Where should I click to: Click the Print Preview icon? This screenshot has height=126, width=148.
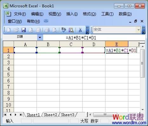click(x=55, y=30)
